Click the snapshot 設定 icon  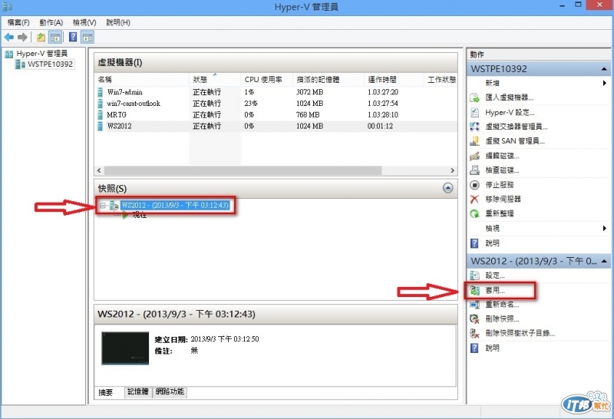coord(474,275)
